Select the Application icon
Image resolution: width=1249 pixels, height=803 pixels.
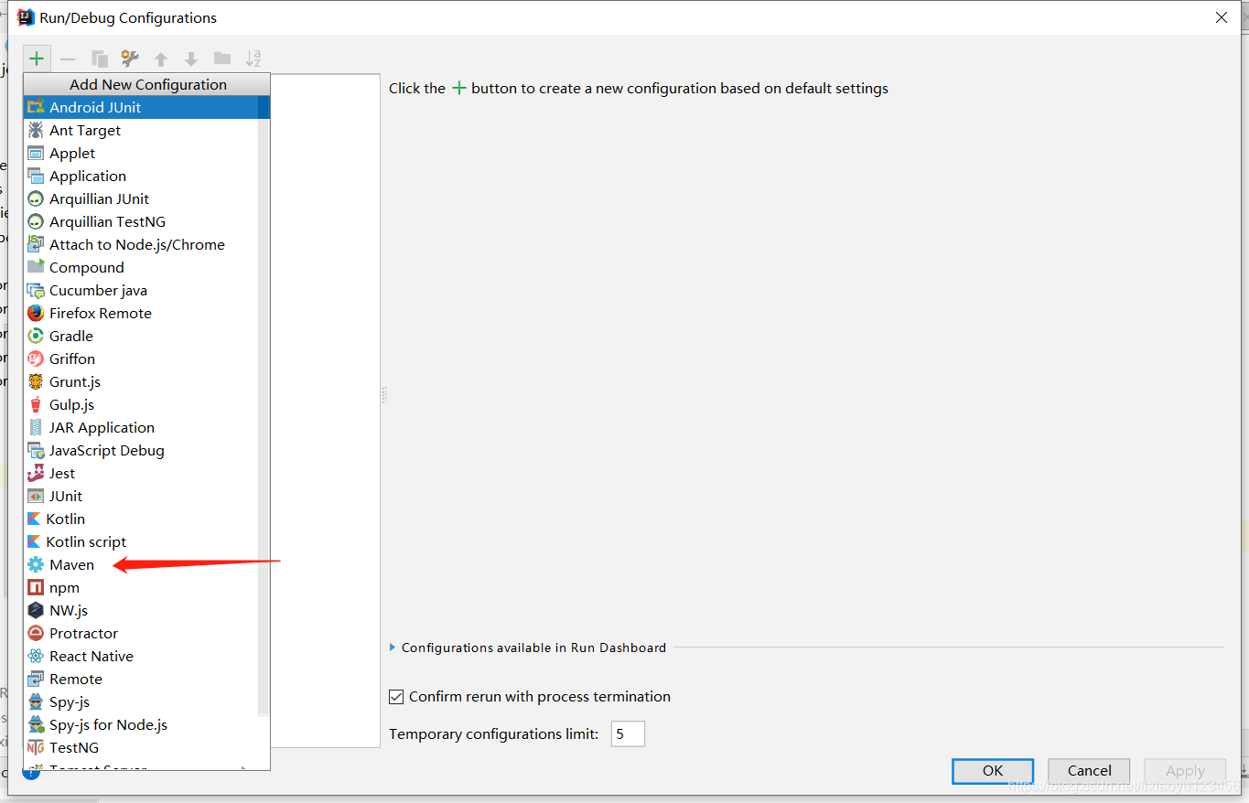[36, 176]
